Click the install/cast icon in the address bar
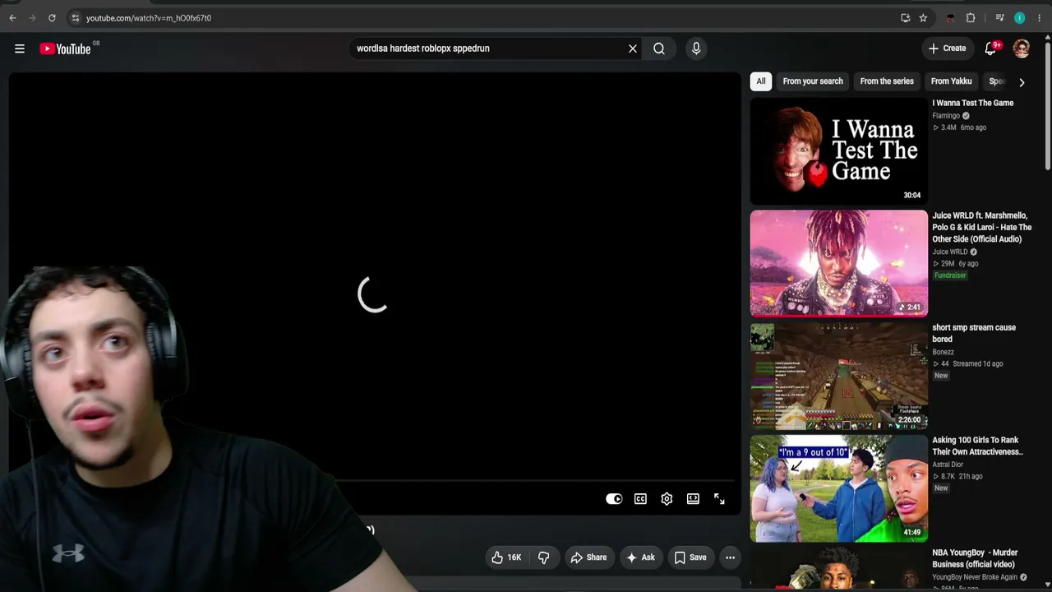 pos(905,18)
